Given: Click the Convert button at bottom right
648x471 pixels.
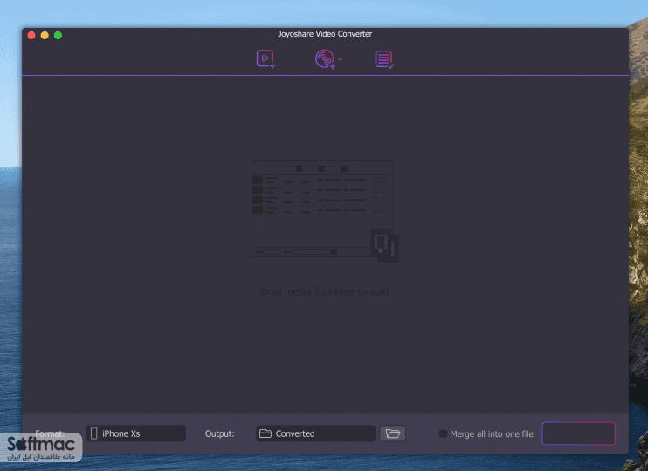Looking at the screenshot, I should 578,433.
